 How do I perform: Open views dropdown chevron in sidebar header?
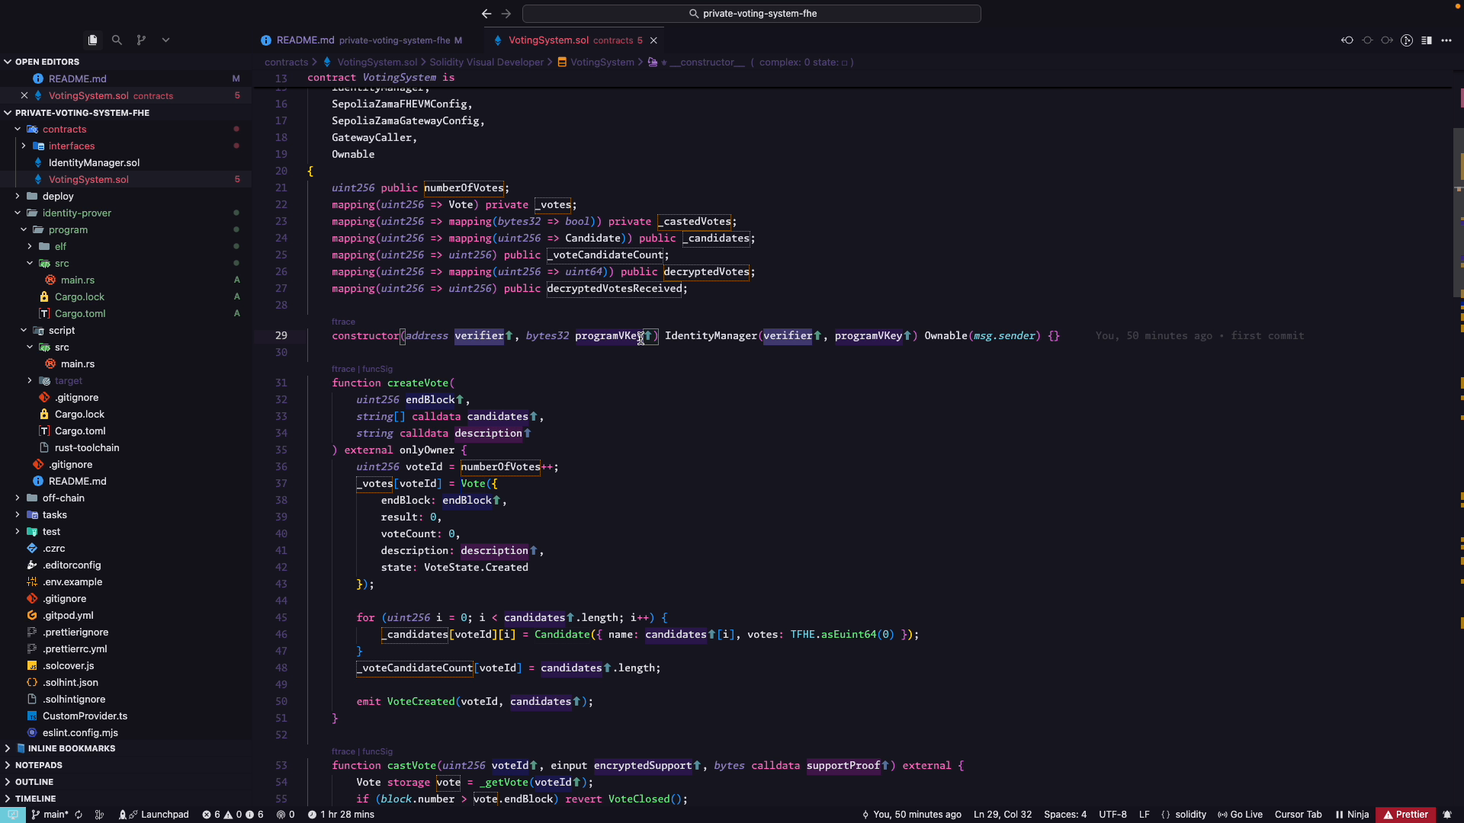click(x=165, y=40)
